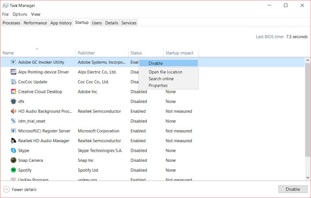311x198 pixels.
Task: Click the Coc Coc Co., Ltd. publisher cell
Action: click(x=93, y=82)
